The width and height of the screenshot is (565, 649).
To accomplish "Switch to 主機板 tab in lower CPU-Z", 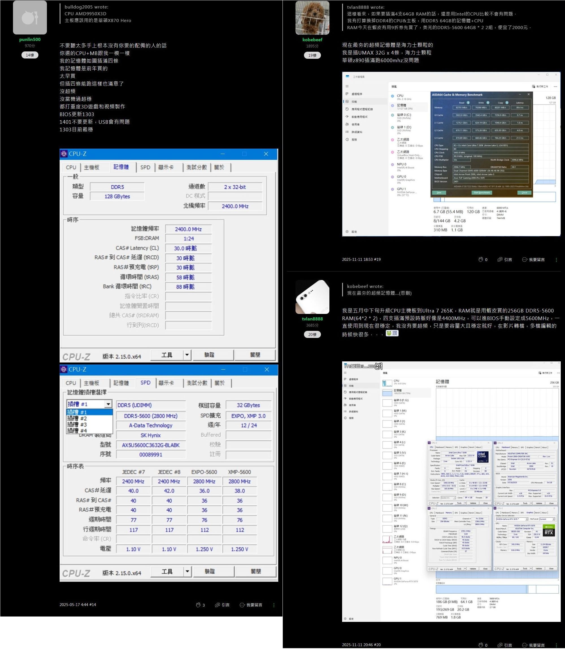I will [92, 383].
